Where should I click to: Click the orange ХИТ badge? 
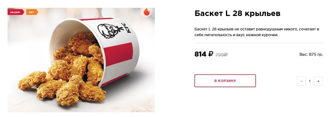[32, 12]
